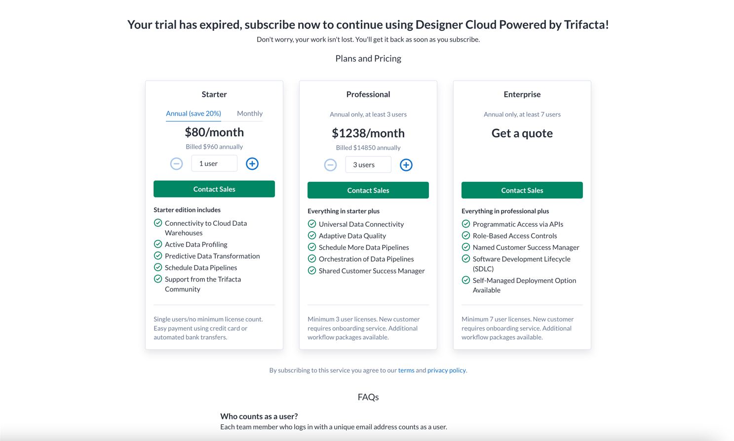Click checkmark icon beside Active Data Profiling
Viewport: 734px width, 441px height.
[x=158, y=244]
